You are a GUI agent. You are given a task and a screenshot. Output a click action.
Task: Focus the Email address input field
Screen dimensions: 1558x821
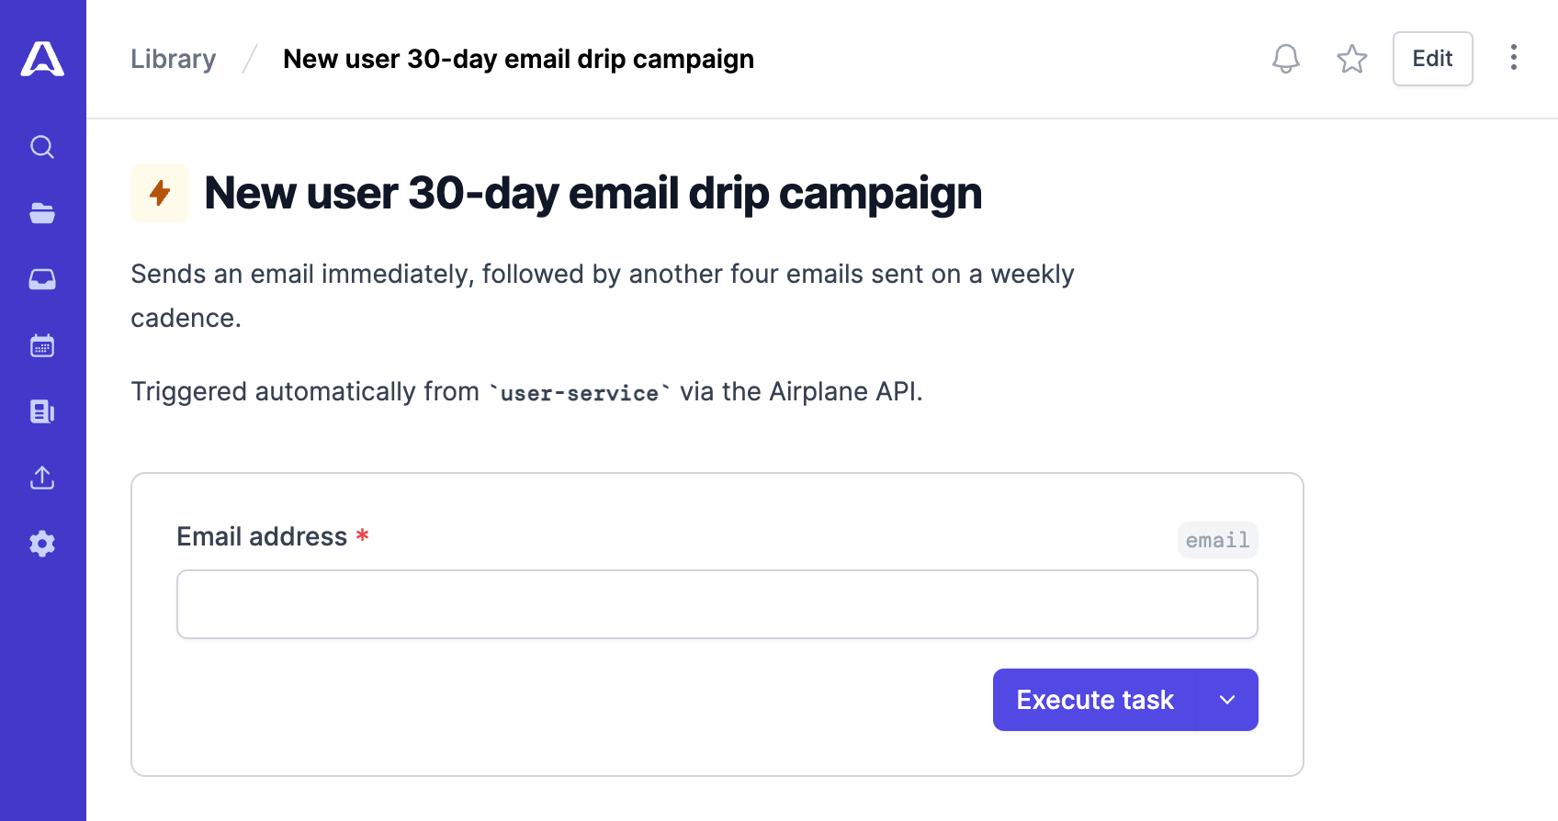[717, 604]
